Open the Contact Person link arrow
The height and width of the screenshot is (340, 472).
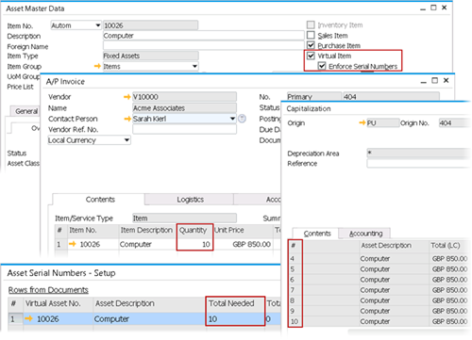(127, 119)
